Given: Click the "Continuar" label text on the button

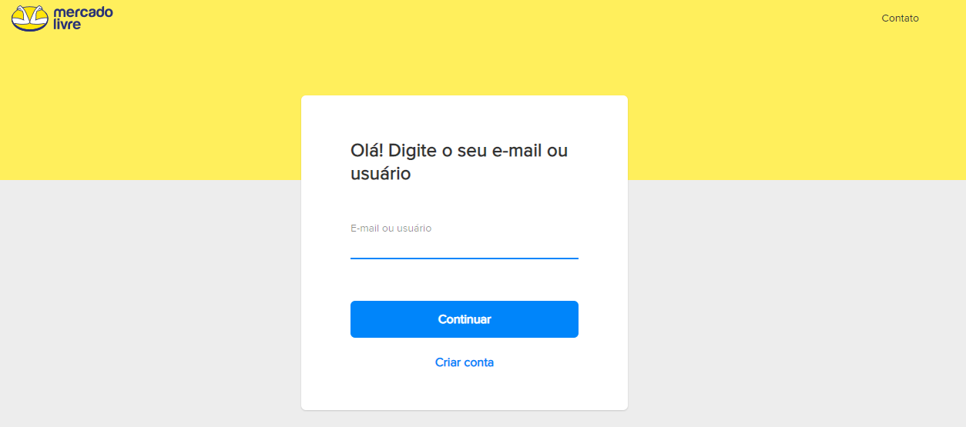Looking at the screenshot, I should click(x=464, y=319).
